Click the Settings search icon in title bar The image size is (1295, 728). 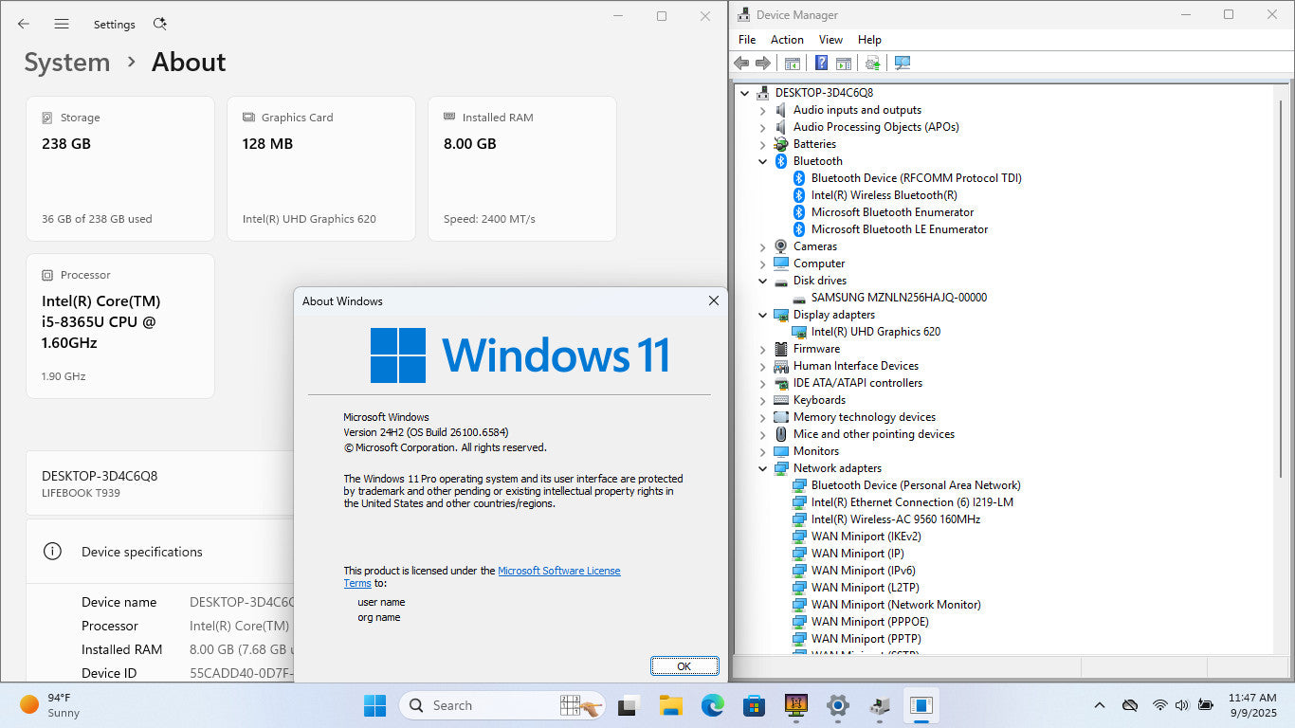160,24
